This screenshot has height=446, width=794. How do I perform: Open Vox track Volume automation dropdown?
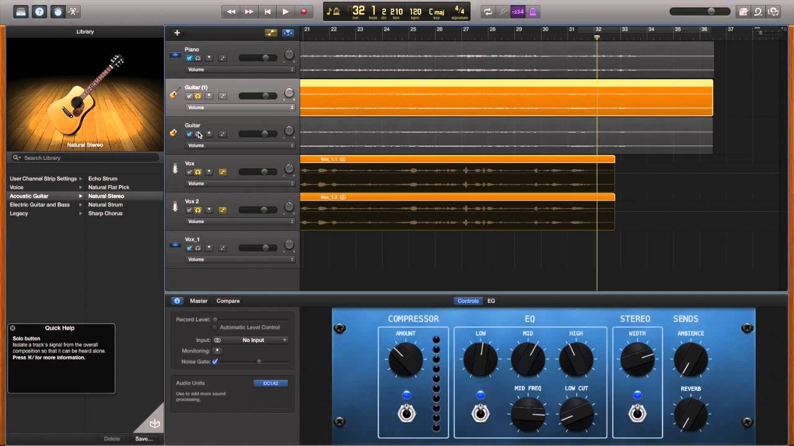pos(240,183)
